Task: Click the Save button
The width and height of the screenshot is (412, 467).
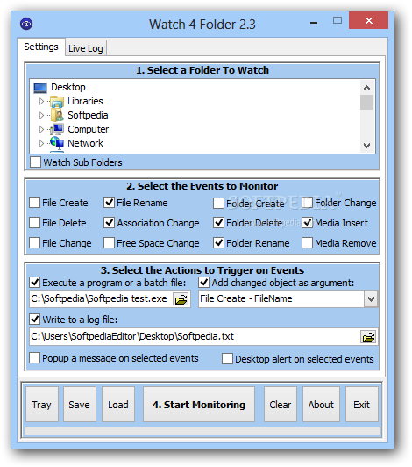Action: (x=80, y=405)
